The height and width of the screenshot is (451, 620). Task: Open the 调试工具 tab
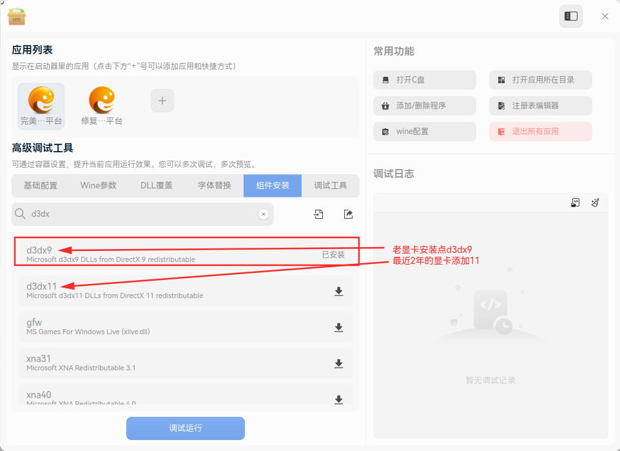click(x=331, y=186)
